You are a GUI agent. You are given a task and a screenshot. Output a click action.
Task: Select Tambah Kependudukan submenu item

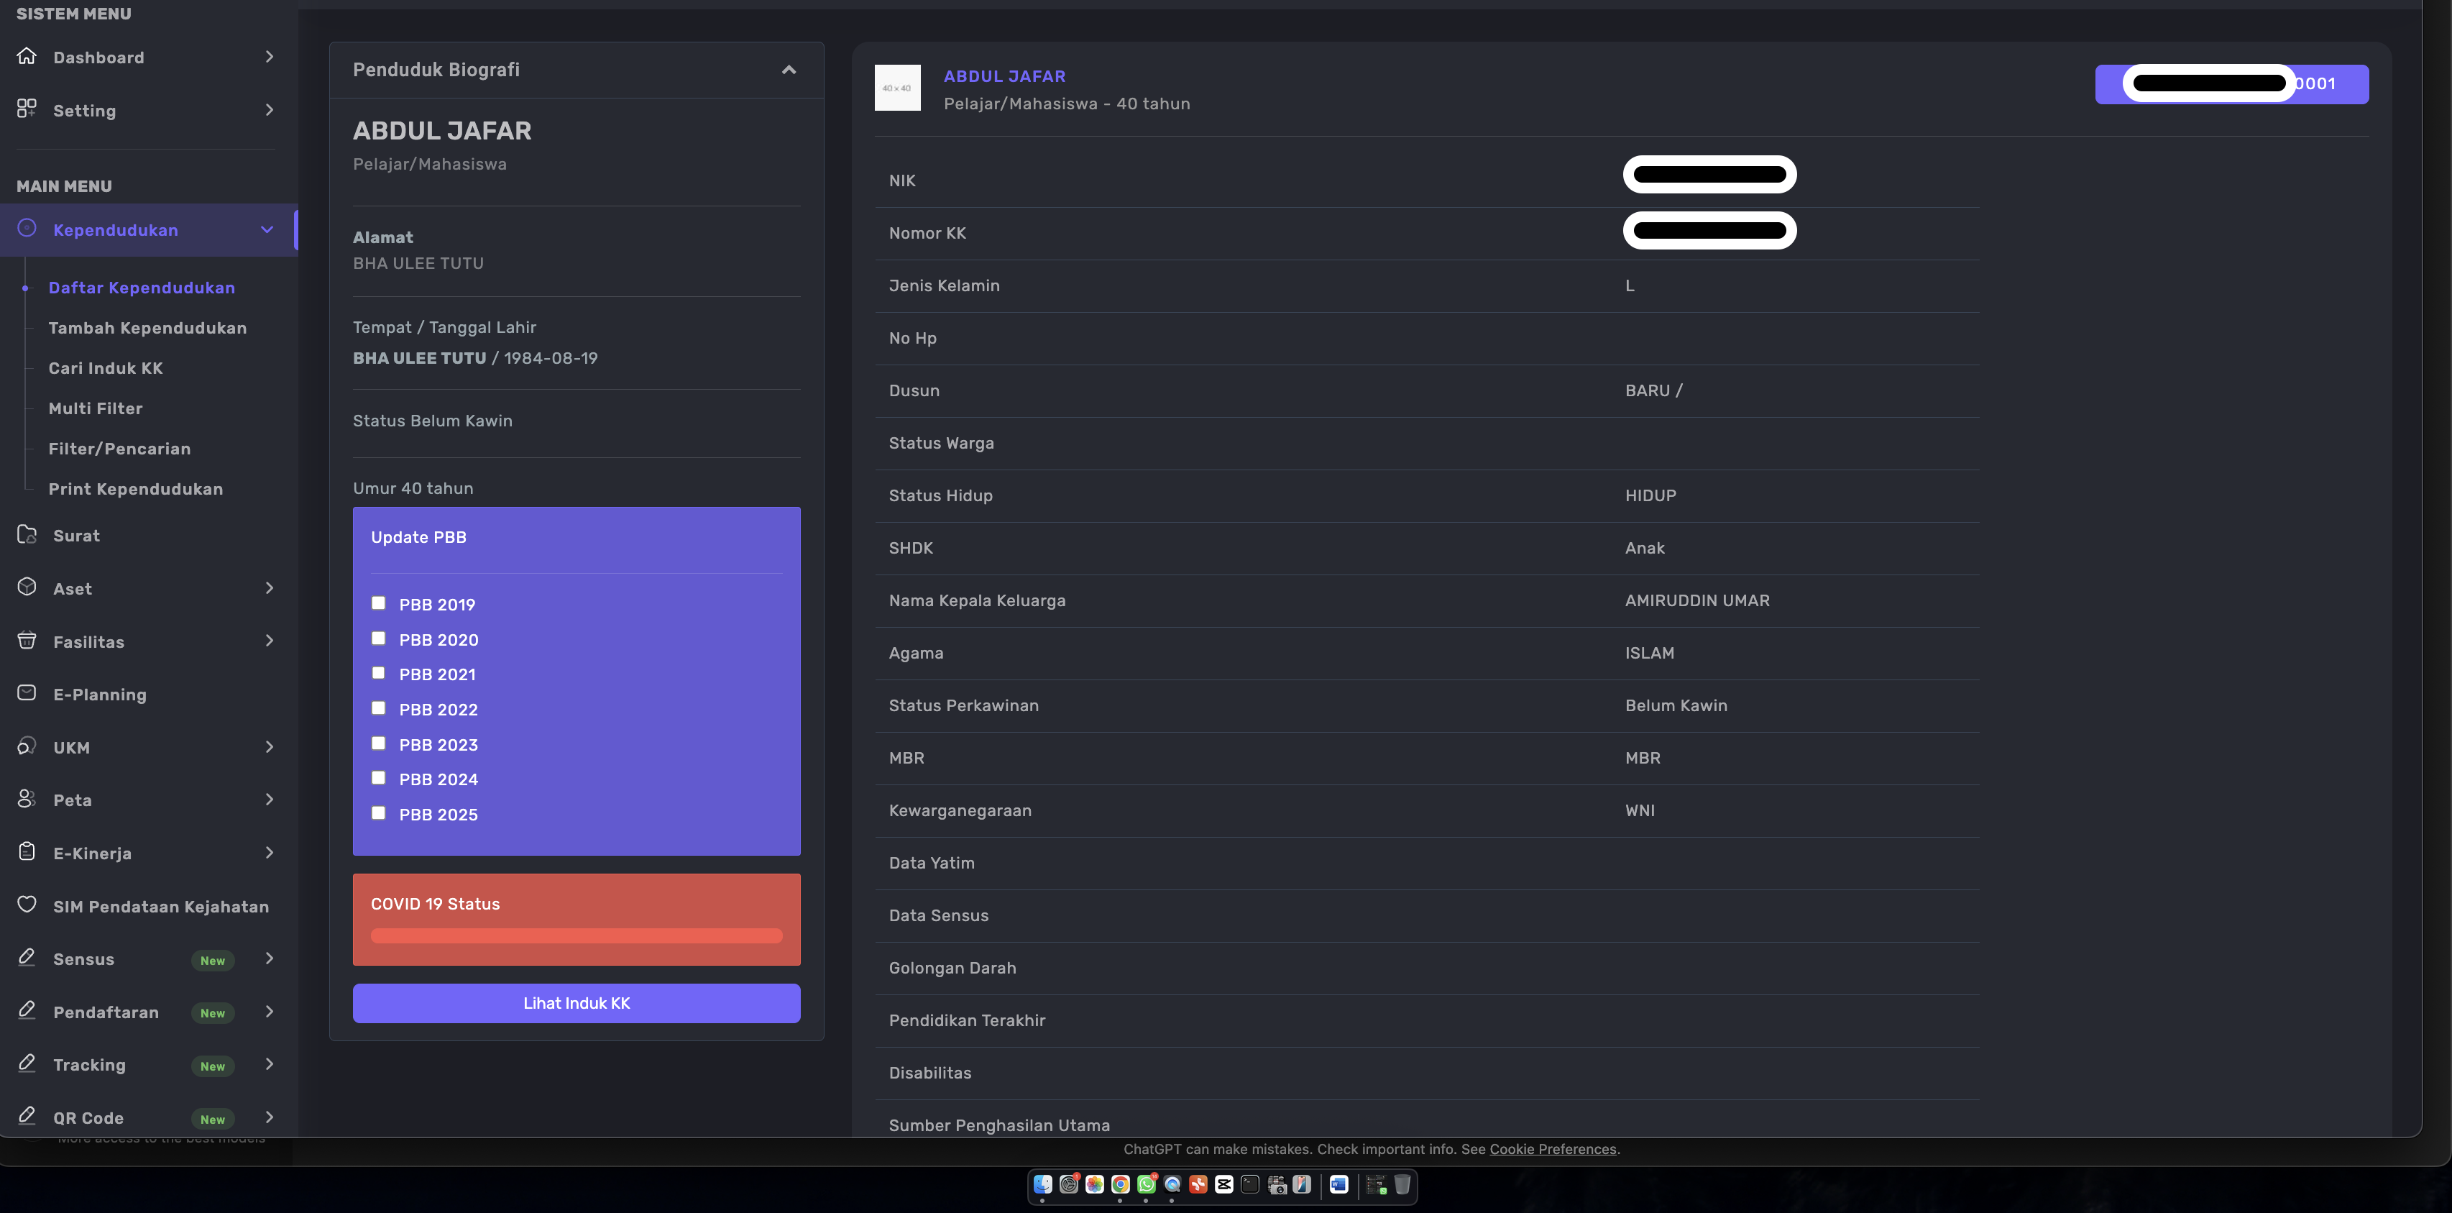147,328
